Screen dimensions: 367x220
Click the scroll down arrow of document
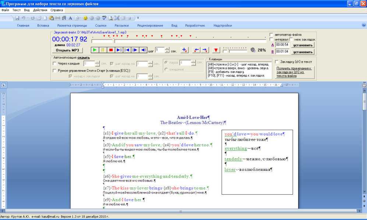pos(364,192)
